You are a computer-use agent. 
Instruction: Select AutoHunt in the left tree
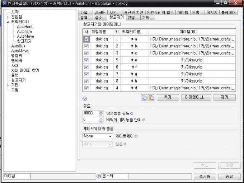point(24,27)
